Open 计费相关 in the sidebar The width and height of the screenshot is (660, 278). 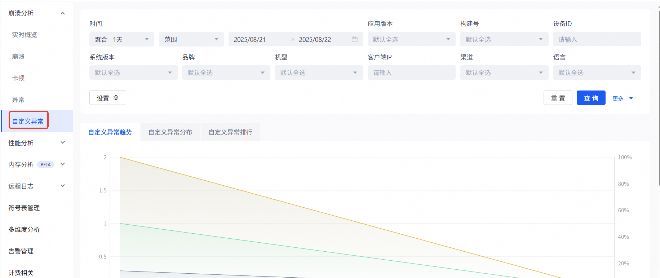coord(21,273)
